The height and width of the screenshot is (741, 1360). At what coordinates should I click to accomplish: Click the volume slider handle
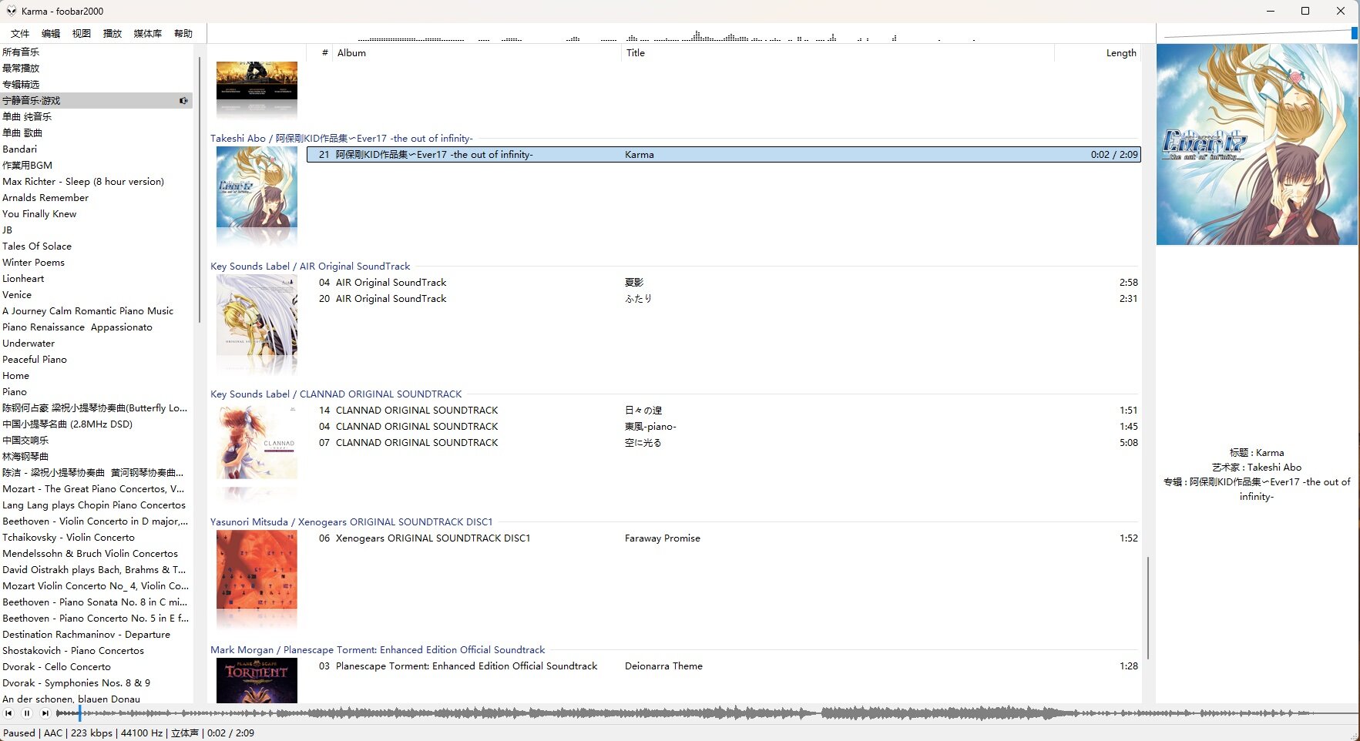pos(1354,33)
